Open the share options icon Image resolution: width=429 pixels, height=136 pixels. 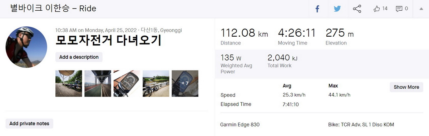coord(357,9)
